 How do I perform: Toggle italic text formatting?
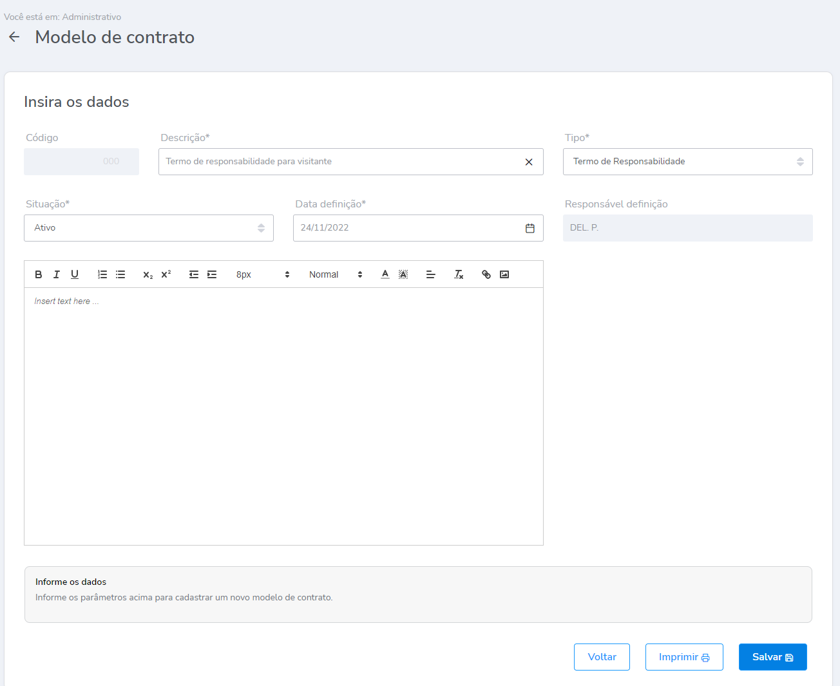[57, 274]
